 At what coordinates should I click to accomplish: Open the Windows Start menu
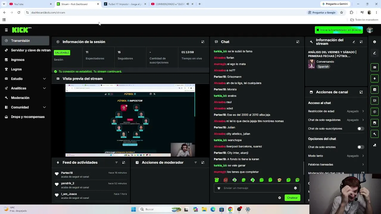coord(133,209)
